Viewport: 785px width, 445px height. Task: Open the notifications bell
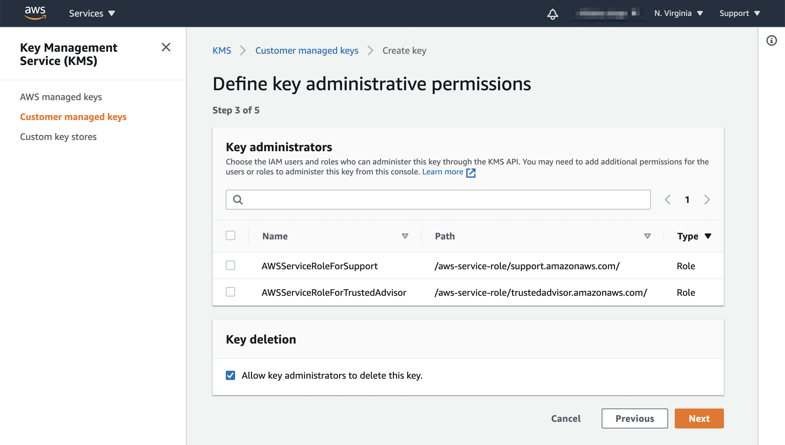pyautogui.click(x=553, y=14)
